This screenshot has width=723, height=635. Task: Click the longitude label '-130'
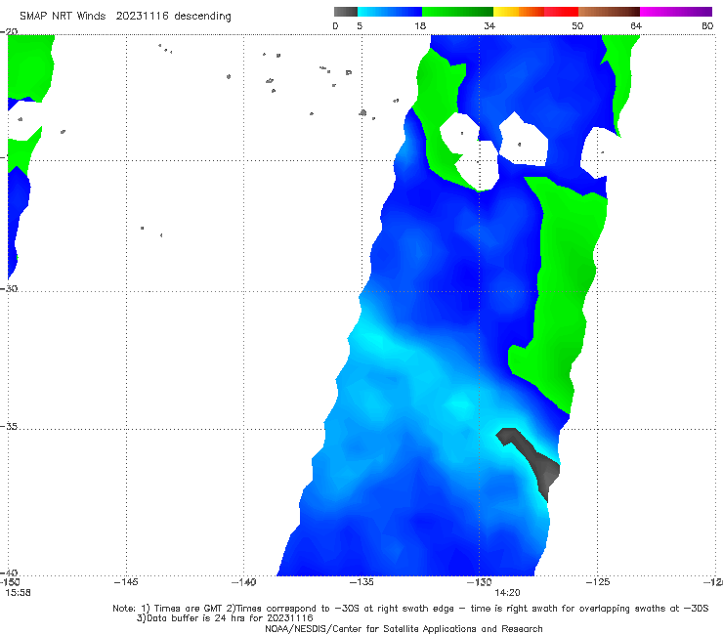479,582
